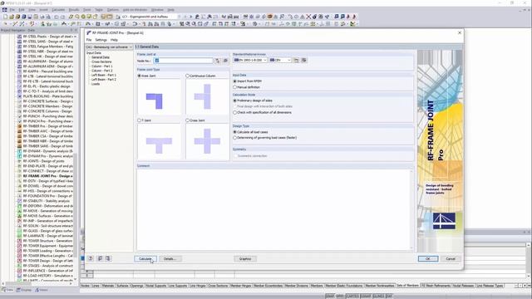Select Preliminary design of sides option
The height and width of the screenshot is (299, 532).
(234, 100)
